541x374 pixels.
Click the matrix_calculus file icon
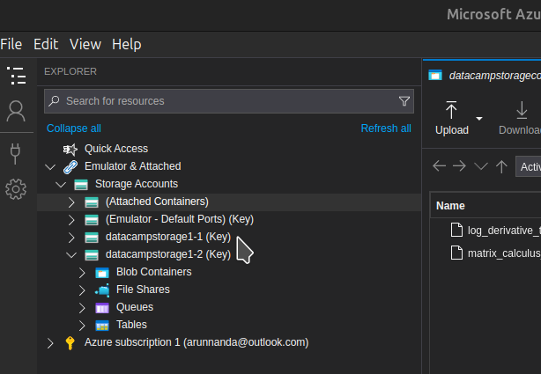tap(456, 253)
